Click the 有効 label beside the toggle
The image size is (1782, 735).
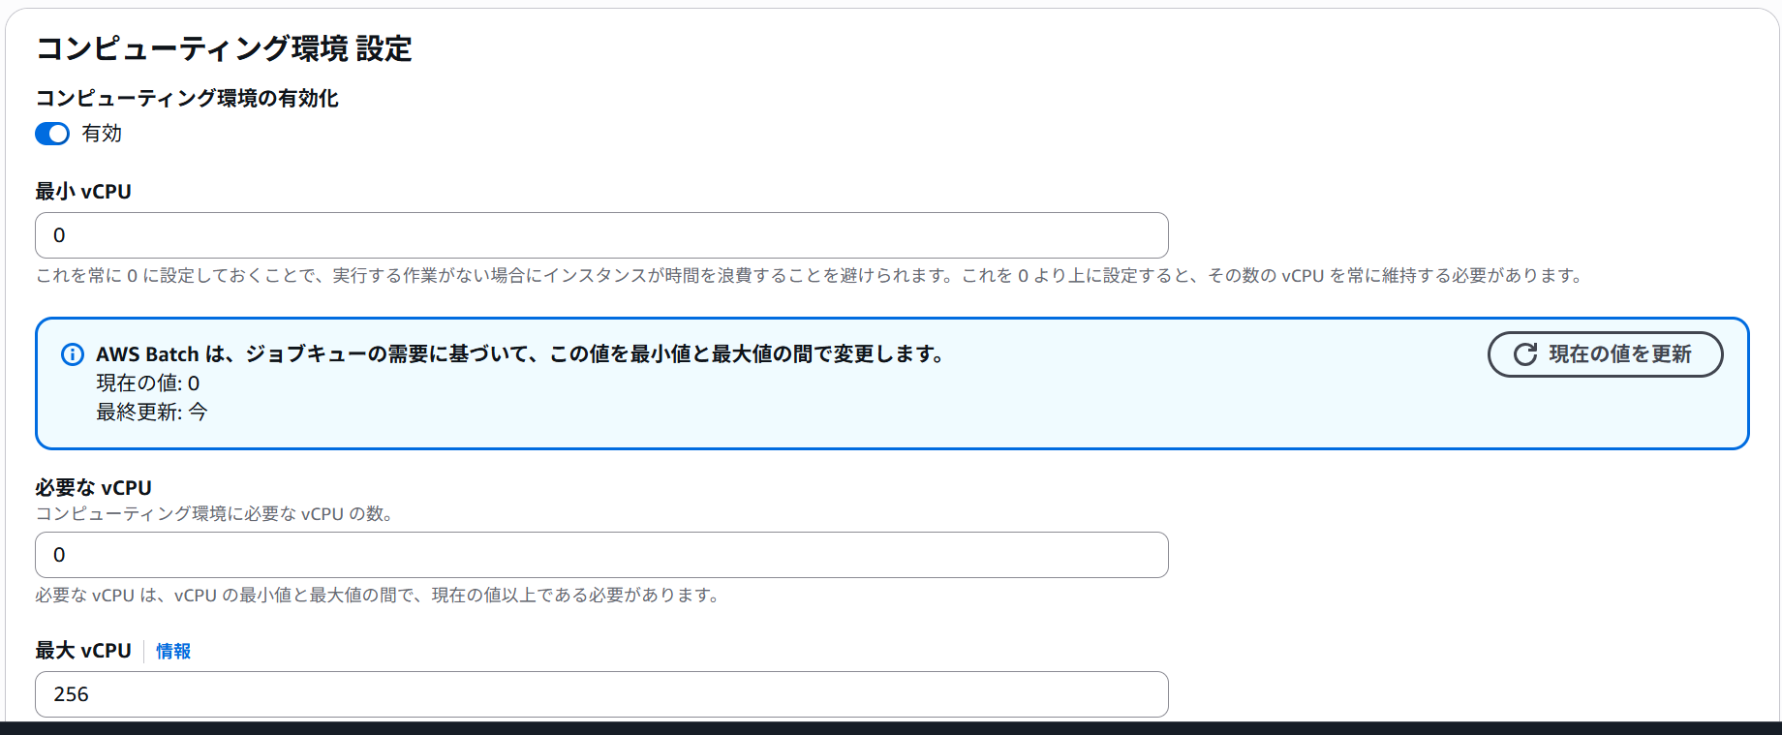(x=102, y=134)
